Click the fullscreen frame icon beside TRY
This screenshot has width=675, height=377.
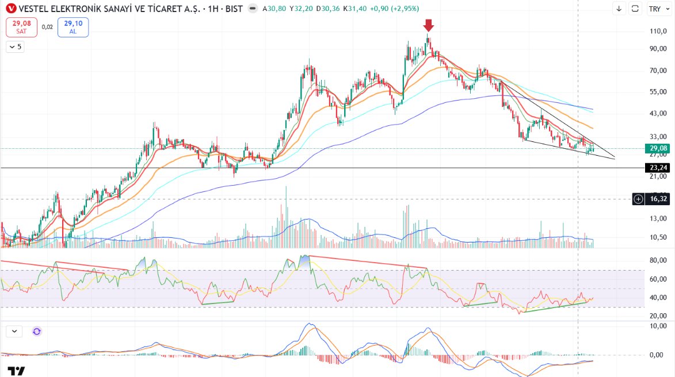635,9
